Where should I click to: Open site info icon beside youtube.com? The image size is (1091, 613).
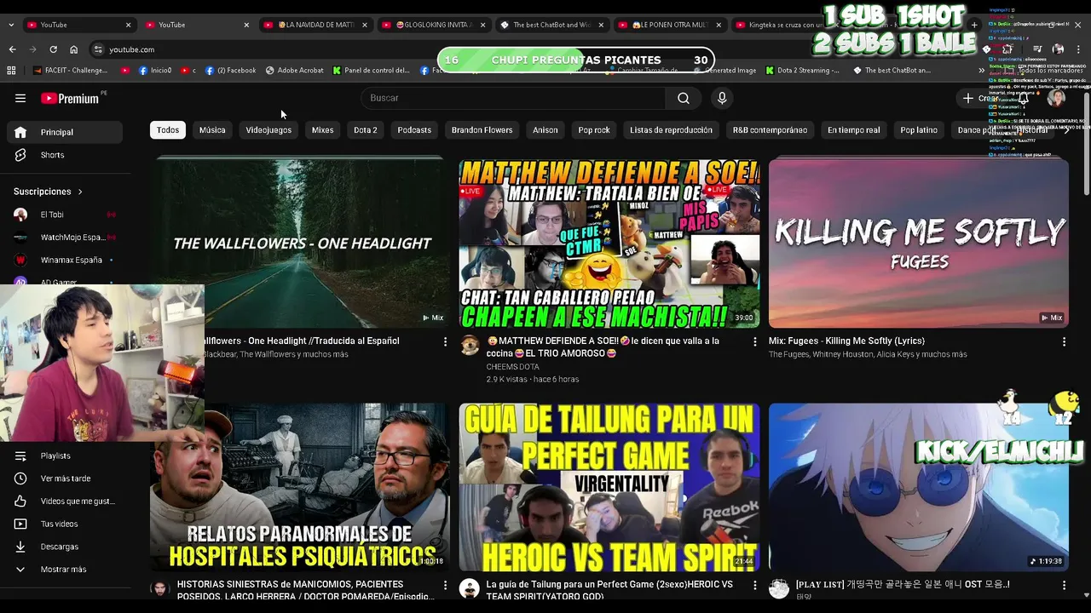(x=98, y=49)
